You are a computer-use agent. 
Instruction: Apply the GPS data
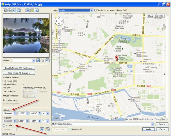click(x=149, y=129)
